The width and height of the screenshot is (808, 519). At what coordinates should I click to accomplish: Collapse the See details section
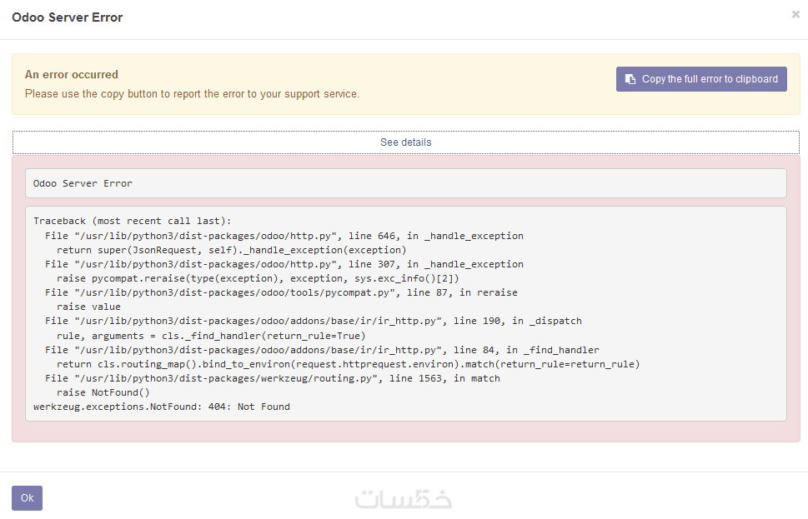(405, 142)
